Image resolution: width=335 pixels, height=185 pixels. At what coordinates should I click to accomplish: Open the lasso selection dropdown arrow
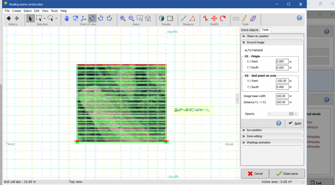pyautogui.click(x=56, y=18)
